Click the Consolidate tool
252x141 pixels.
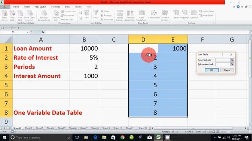154,14
